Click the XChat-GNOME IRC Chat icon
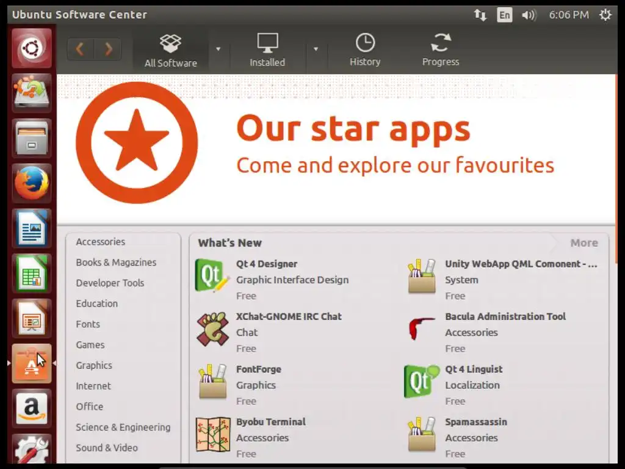Image resolution: width=625 pixels, height=469 pixels. click(x=212, y=329)
